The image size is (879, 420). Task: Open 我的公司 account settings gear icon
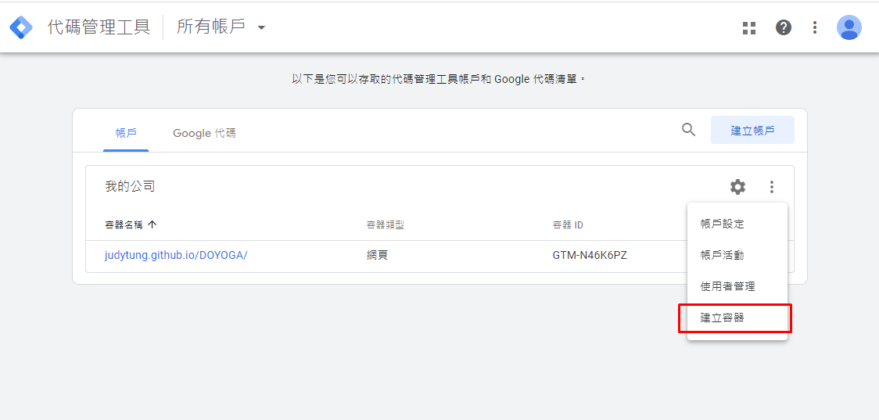[737, 187]
